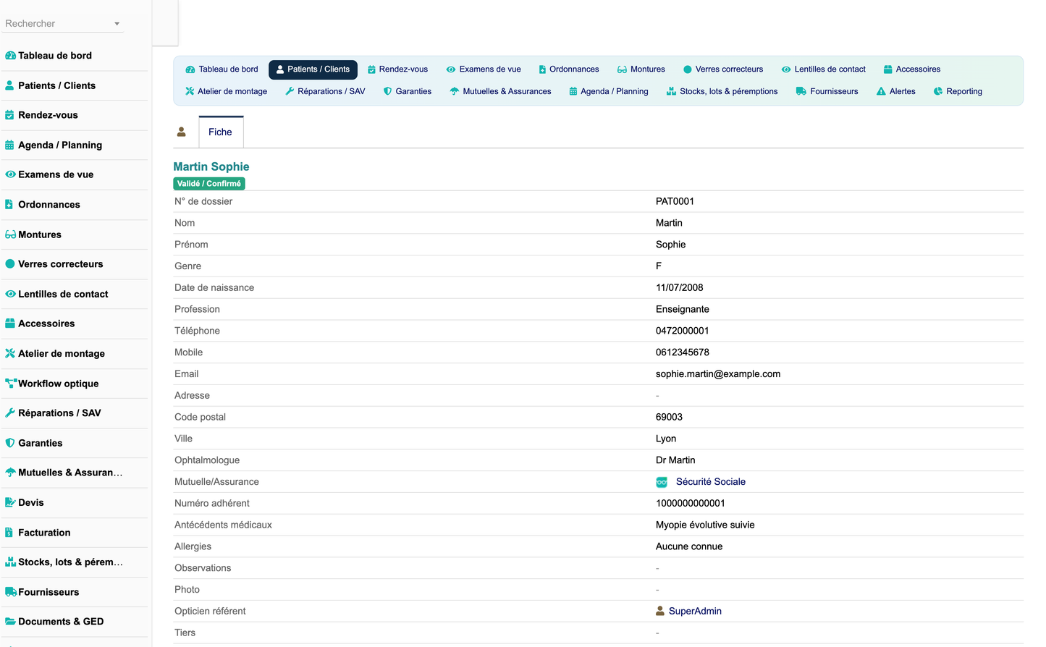Screen dimensions: 1046x647
Task: Click the mobile number 0612345678
Action: click(683, 352)
